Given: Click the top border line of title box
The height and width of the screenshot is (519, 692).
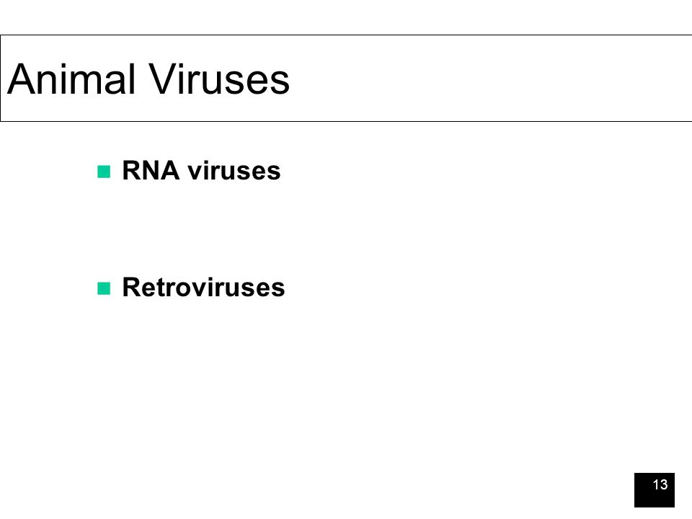Looking at the screenshot, I should pyautogui.click(x=346, y=35).
